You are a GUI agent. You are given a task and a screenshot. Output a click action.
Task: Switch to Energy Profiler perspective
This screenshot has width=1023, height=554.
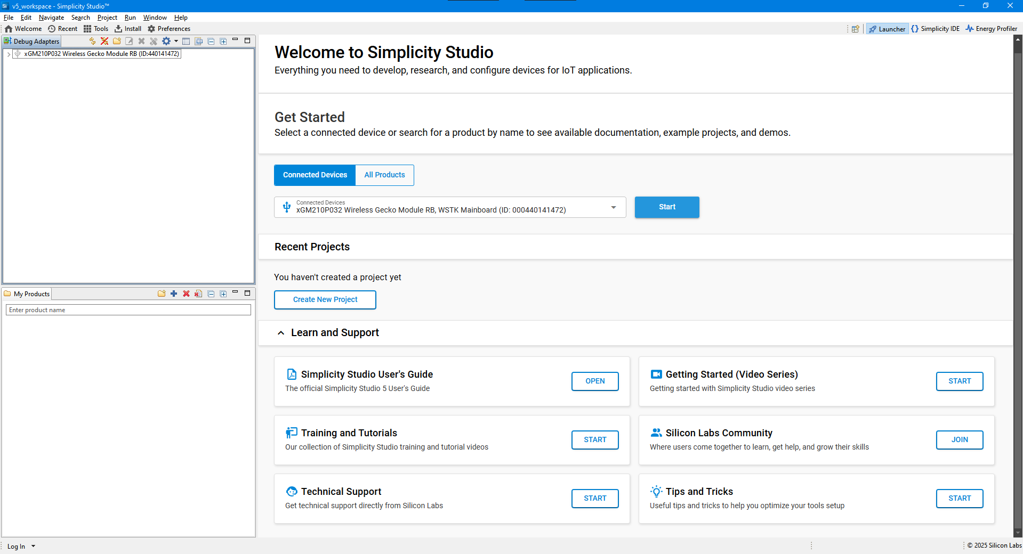(992, 29)
